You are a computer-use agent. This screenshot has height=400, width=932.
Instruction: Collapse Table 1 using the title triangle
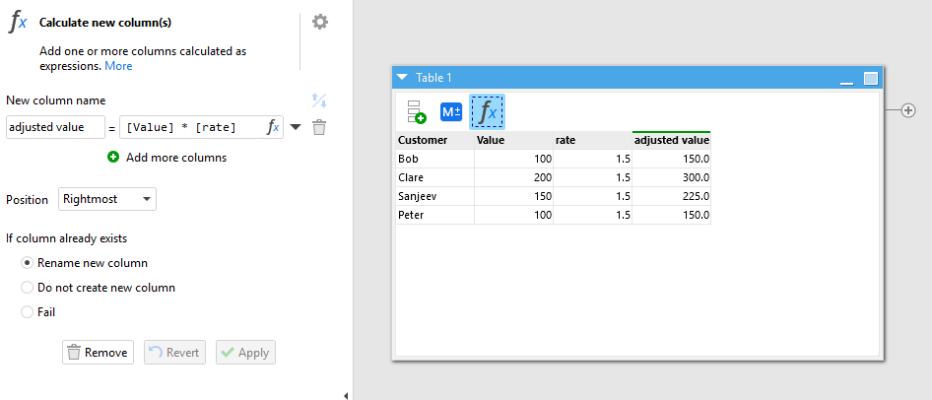(402, 77)
